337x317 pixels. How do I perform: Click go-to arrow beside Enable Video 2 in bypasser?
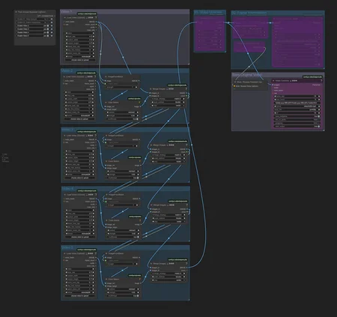point(52,25)
